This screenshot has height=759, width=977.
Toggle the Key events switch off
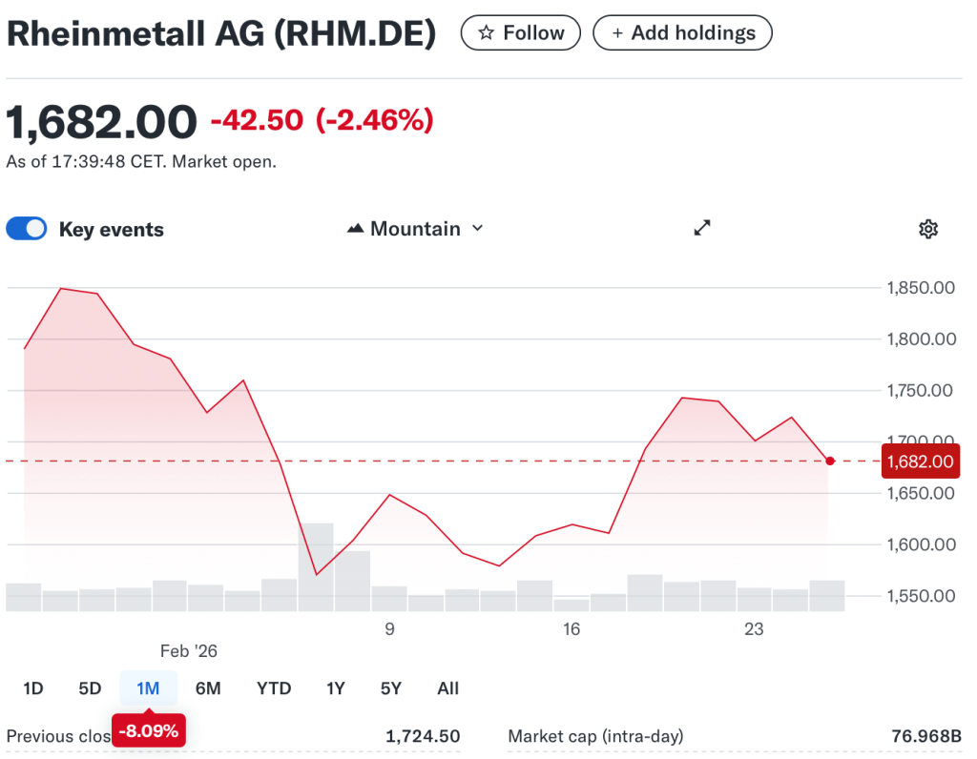click(x=27, y=229)
